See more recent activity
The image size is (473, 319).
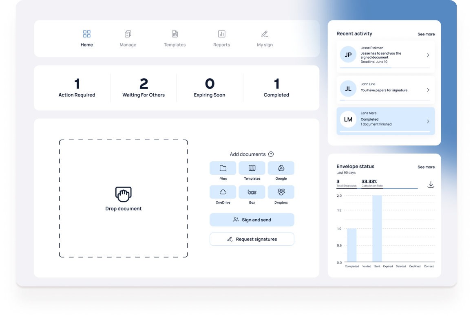pyautogui.click(x=426, y=34)
